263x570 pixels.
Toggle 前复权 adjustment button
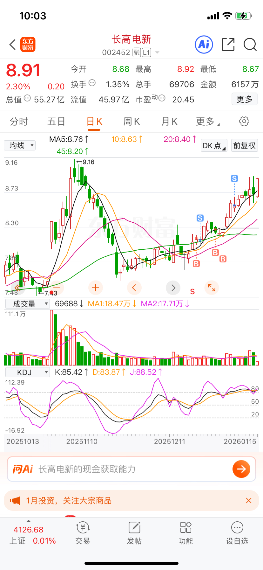coord(244,146)
